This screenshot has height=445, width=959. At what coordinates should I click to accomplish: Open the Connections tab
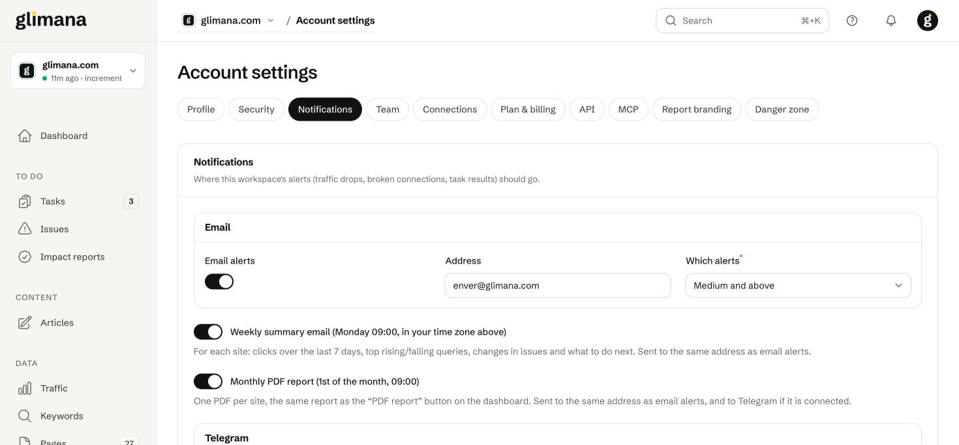tap(449, 109)
